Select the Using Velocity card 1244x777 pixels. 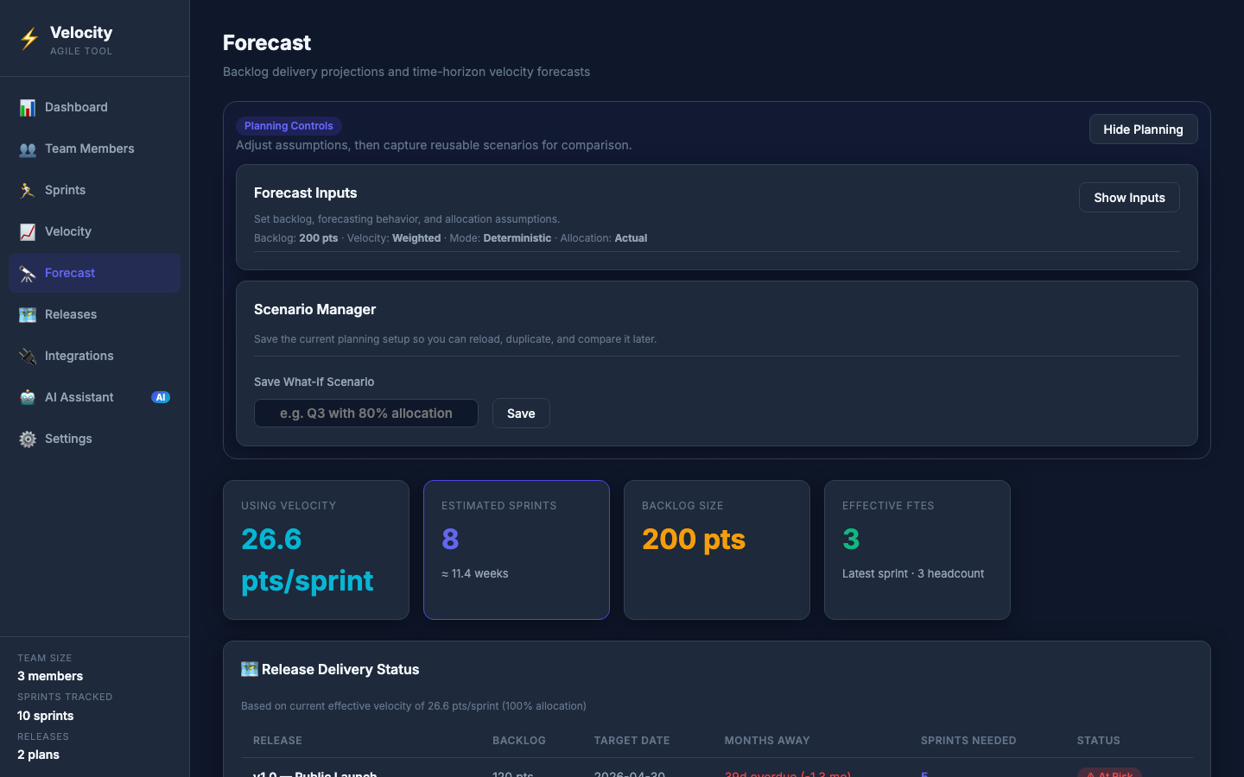click(316, 550)
